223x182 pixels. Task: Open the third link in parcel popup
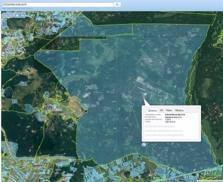(163, 135)
